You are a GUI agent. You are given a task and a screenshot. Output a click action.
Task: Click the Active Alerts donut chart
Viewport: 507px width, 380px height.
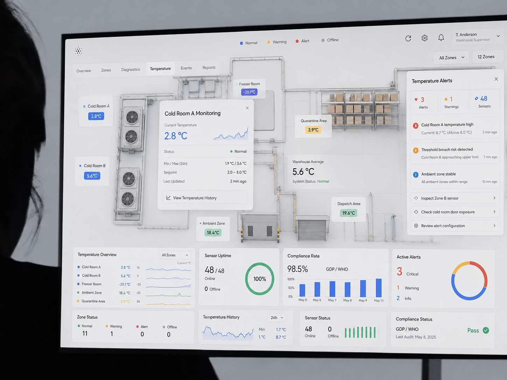tap(469, 281)
